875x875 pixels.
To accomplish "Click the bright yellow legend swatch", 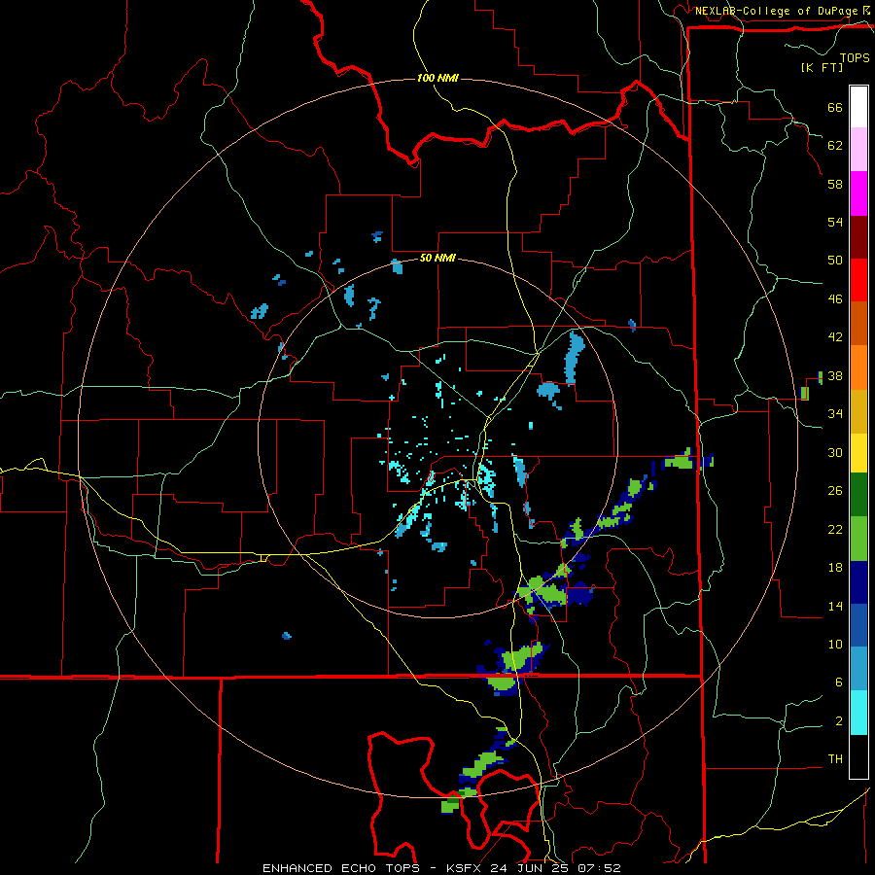I will pyautogui.click(x=858, y=453).
